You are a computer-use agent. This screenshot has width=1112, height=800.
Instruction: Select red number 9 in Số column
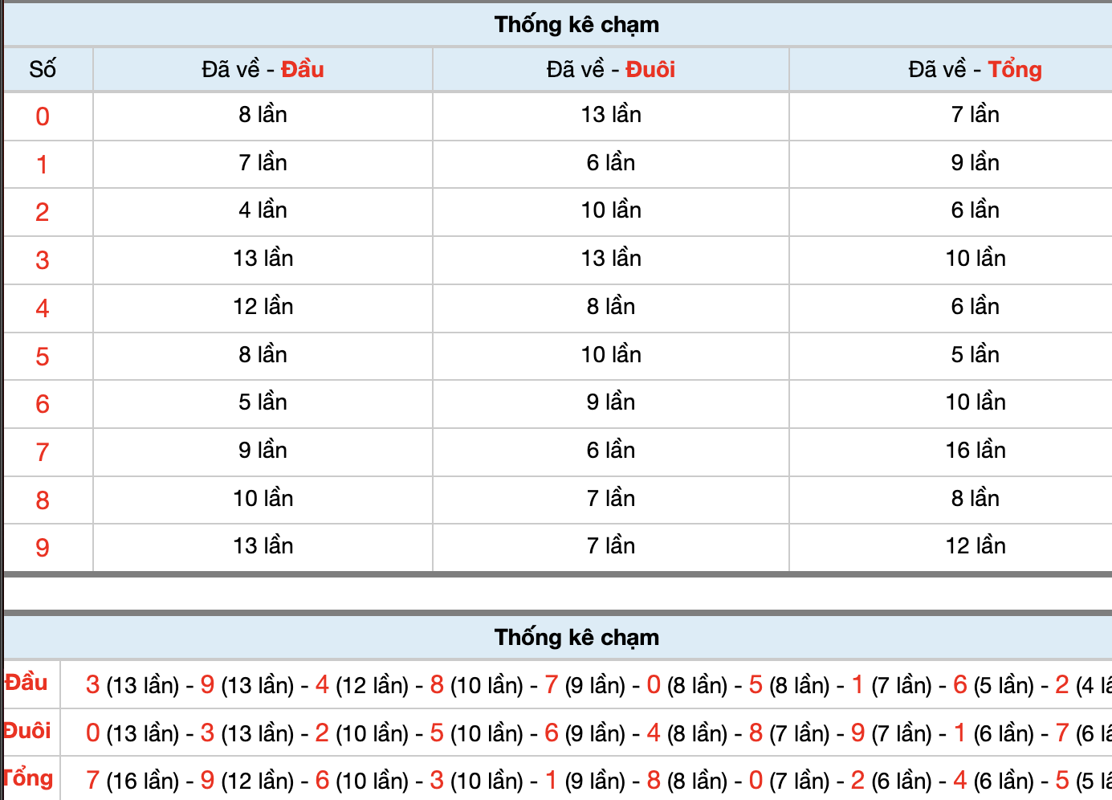[x=43, y=548]
